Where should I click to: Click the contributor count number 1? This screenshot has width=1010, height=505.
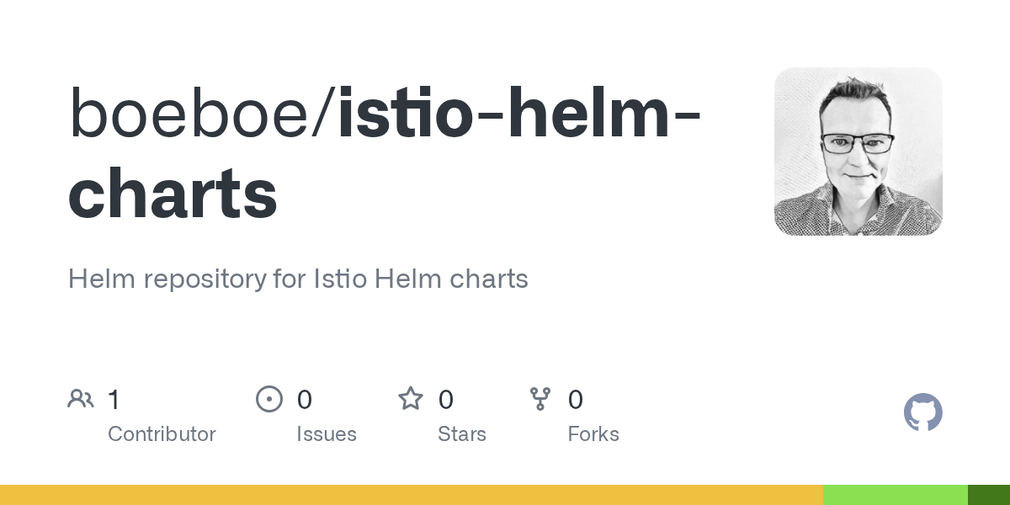114,400
